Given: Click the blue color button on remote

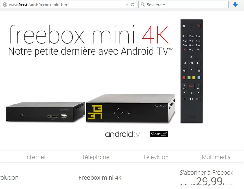Looking at the screenshot, I should click(x=199, y=78).
